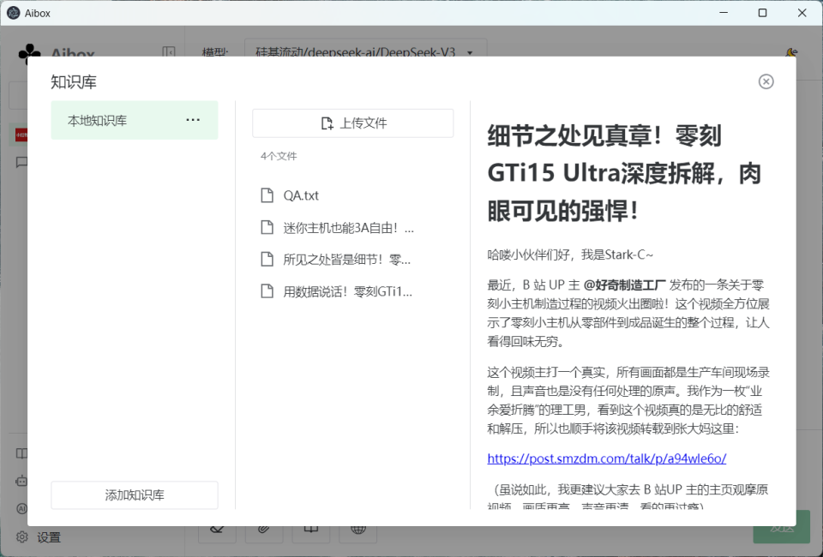Viewport: 823px width, 557px height.
Task: Click the 上传文件 button
Action: pos(352,123)
